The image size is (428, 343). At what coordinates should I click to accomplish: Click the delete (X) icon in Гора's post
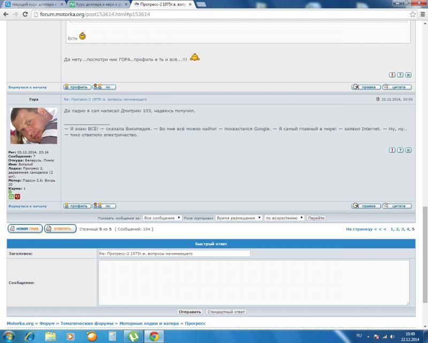[x=408, y=151]
